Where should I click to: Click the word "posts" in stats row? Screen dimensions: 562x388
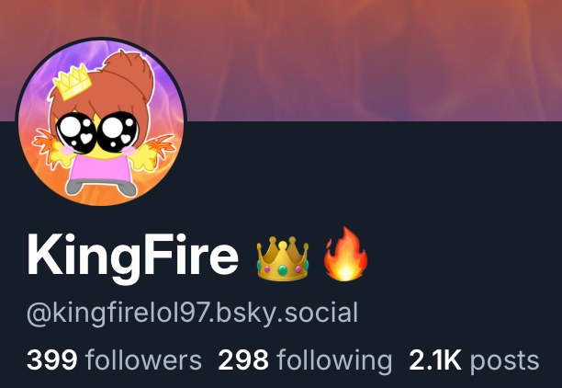coord(504,362)
